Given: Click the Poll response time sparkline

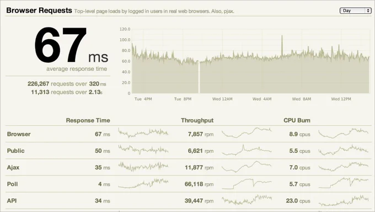Looking at the screenshot, I should 143,183.
